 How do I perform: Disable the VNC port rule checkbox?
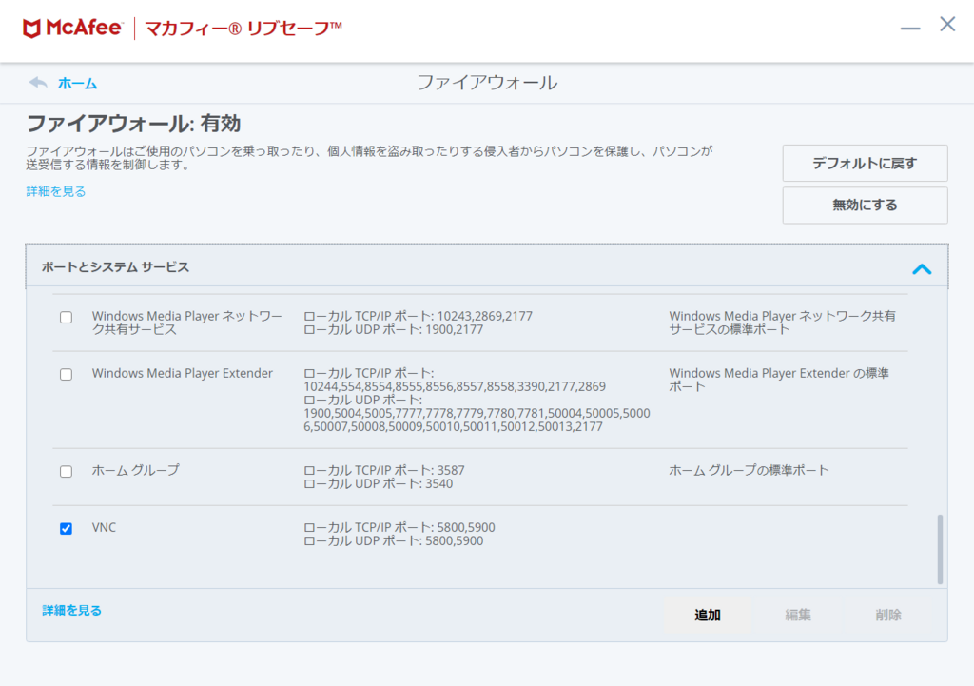[66, 528]
